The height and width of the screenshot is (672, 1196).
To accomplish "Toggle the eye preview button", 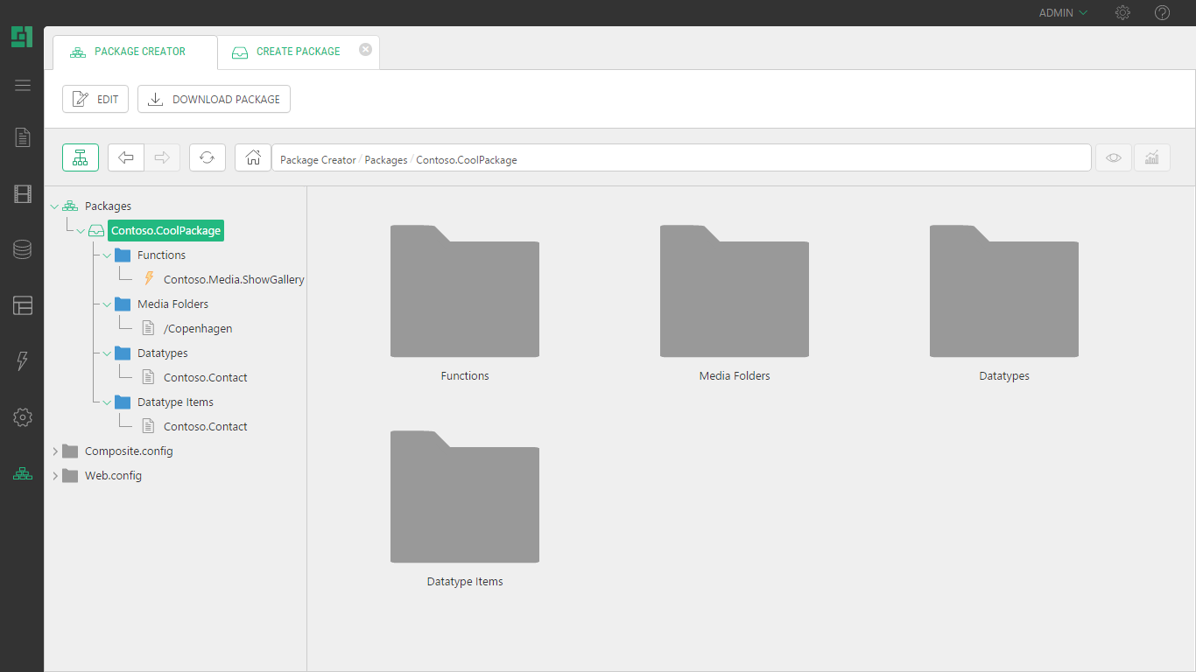I will tap(1114, 157).
